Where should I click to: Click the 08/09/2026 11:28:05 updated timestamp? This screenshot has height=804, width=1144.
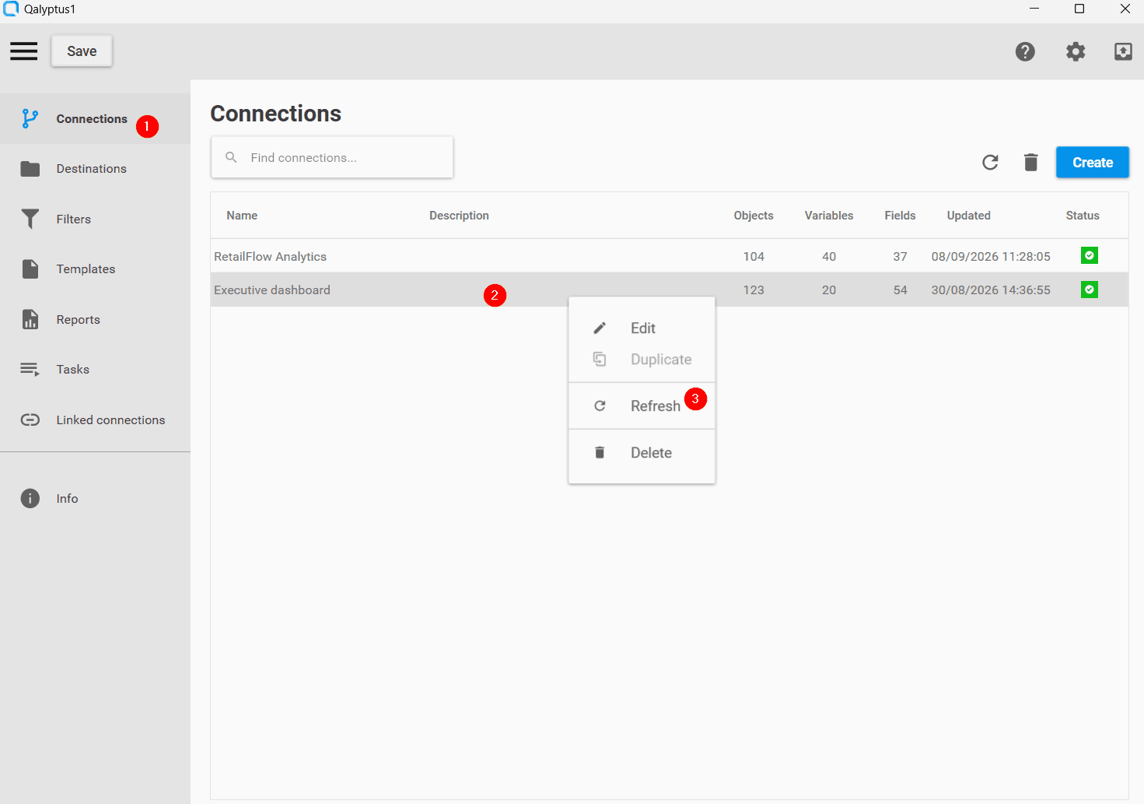point(991,257)
